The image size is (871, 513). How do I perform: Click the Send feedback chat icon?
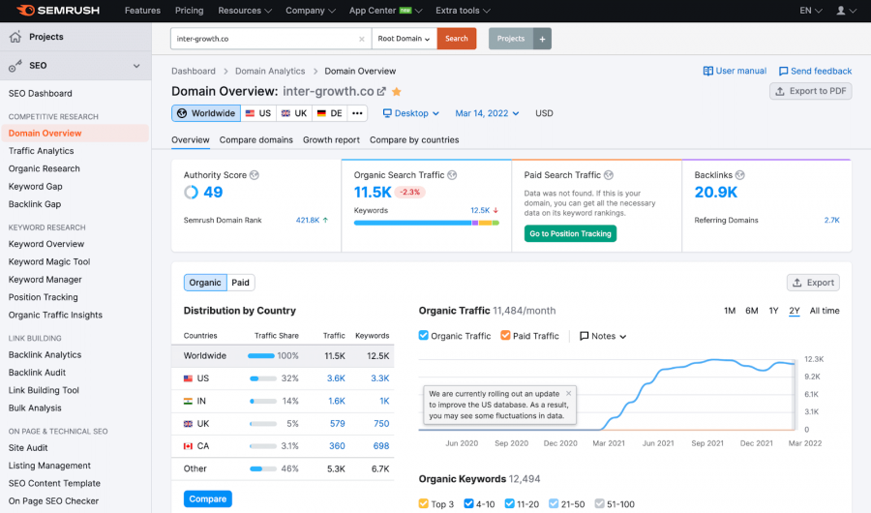[x=783, y=71]
